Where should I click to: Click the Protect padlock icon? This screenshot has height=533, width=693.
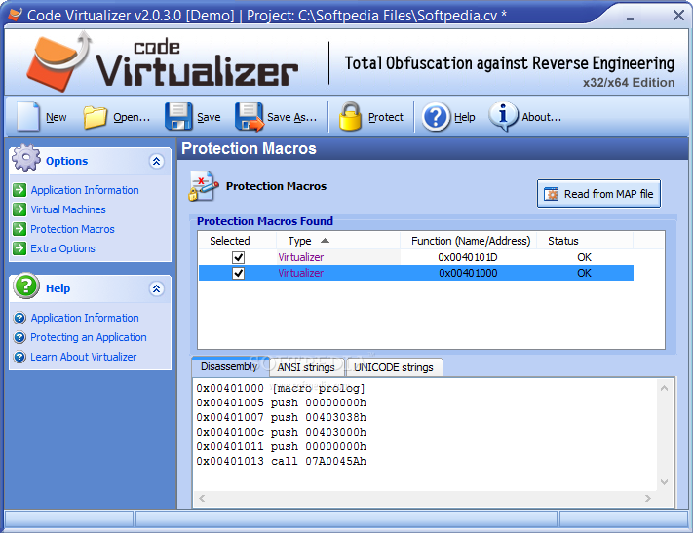click(x=350, y=117)
